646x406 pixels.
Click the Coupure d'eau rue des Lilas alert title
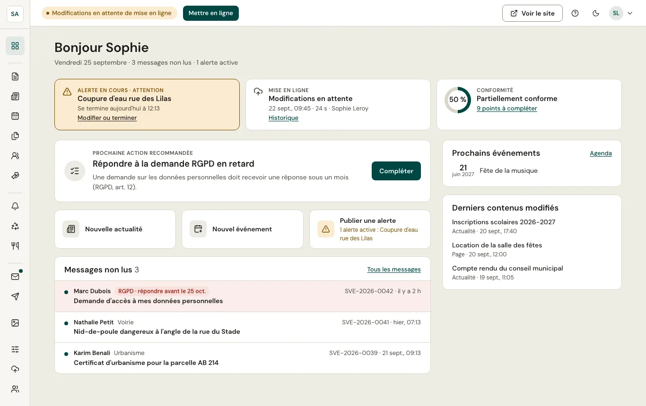[x=124, y=99]
